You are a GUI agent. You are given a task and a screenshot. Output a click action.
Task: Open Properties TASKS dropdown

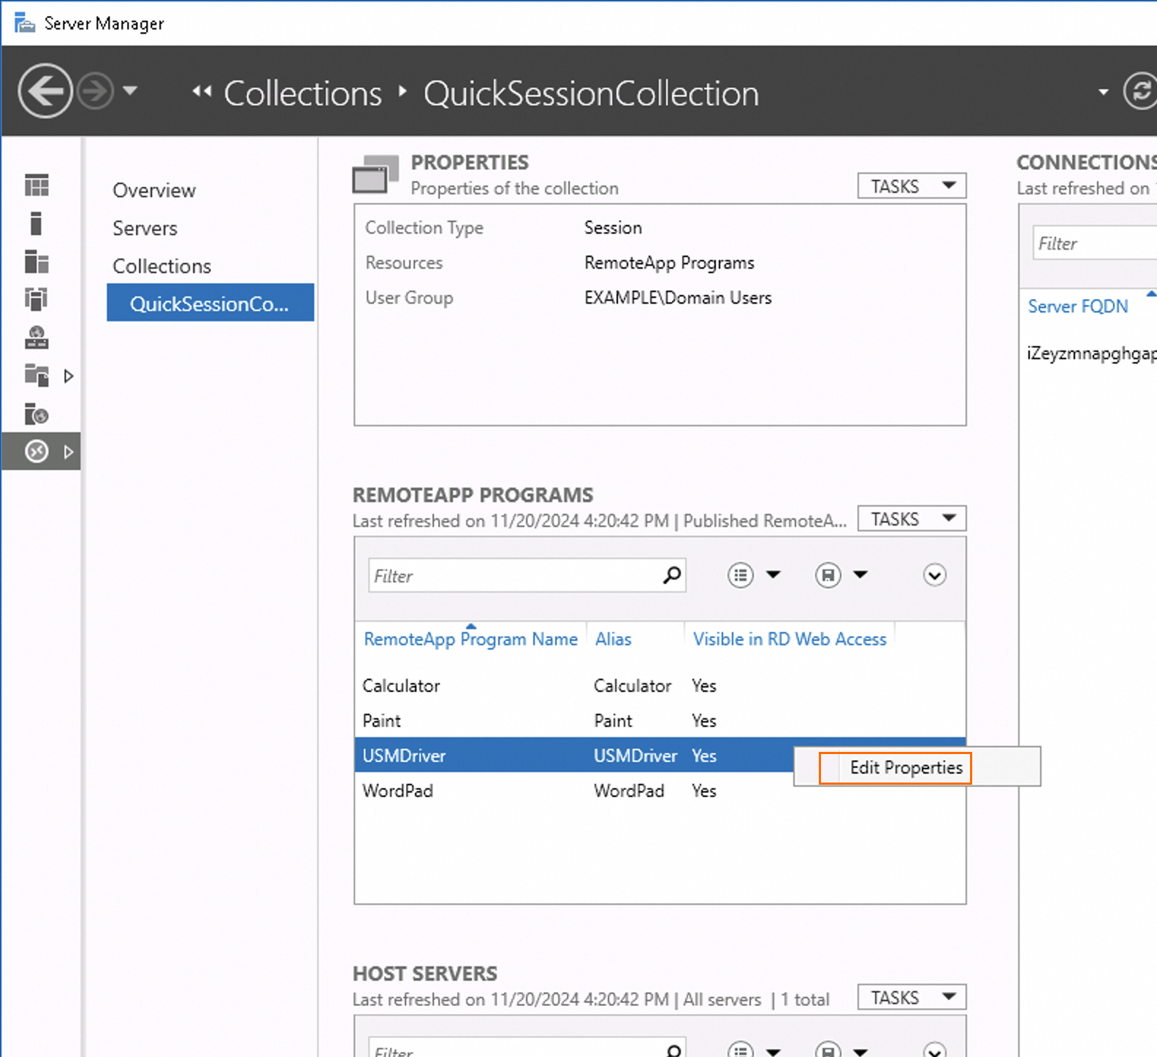912,186
